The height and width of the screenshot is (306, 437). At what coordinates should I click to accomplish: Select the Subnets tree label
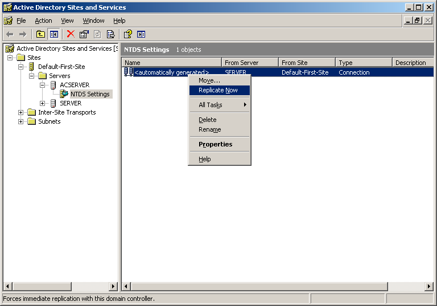point(50,121)
